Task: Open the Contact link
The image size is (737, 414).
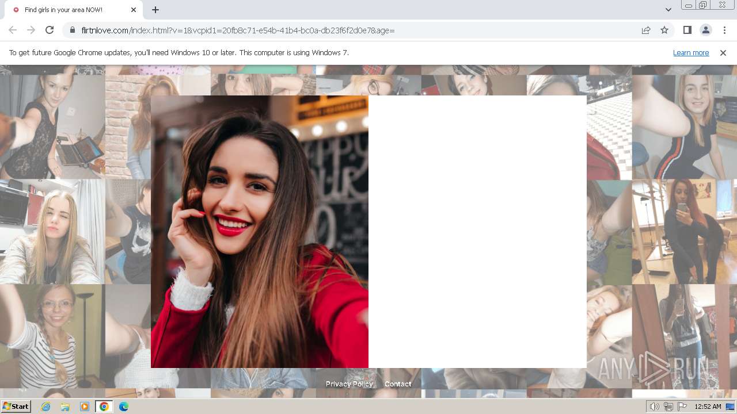Action: 398,384
